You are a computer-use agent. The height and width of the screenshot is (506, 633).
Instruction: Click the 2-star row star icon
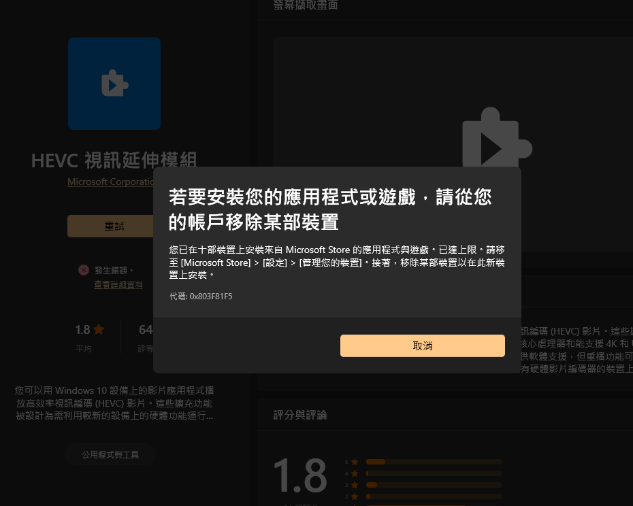click(355, 496)
